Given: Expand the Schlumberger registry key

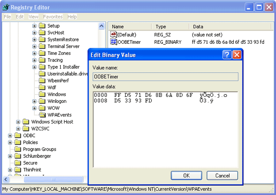Looking at the screenshot, I should [11, 156].
